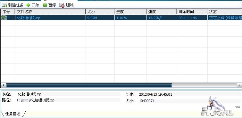Click the size cell 9.92M

(92, 18)
